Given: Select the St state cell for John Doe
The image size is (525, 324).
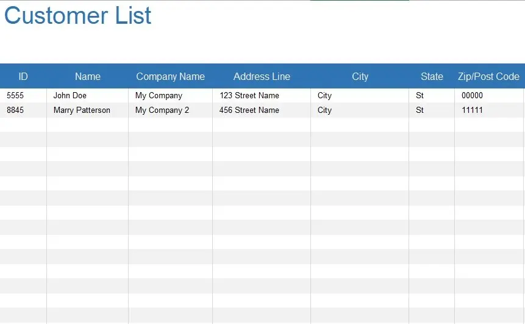Looking at the screenshot, I should coord(432,95).
